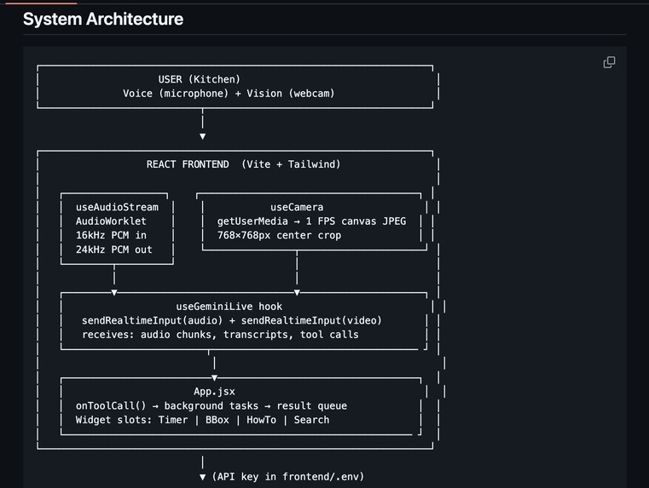Click the useAudioStream label
Viewport: 649px width, 488px height.
tap(117, 207)
